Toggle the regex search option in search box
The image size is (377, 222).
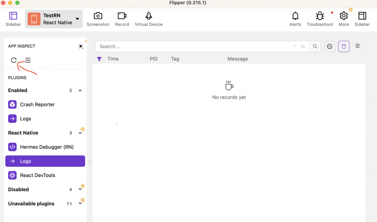pos(295,46)
